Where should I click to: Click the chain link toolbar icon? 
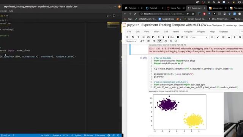166,41
